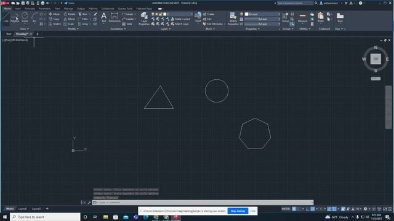Select the Dimension tool
394x221 pixels.
(x=115, y=18)
